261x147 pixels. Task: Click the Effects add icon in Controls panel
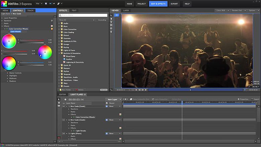[x=52, y=26]
